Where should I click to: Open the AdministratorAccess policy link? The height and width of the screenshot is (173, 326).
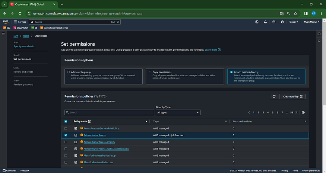pyautogui.click(x=95, y=135)
